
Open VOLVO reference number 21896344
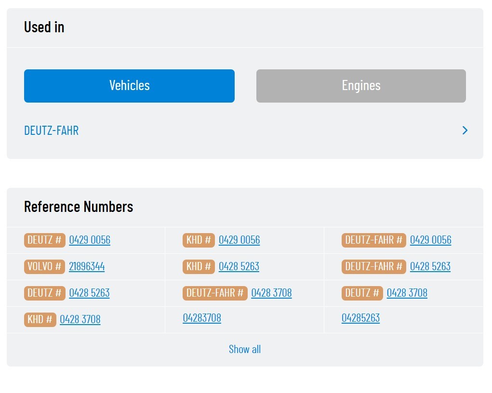pos(87,267)
